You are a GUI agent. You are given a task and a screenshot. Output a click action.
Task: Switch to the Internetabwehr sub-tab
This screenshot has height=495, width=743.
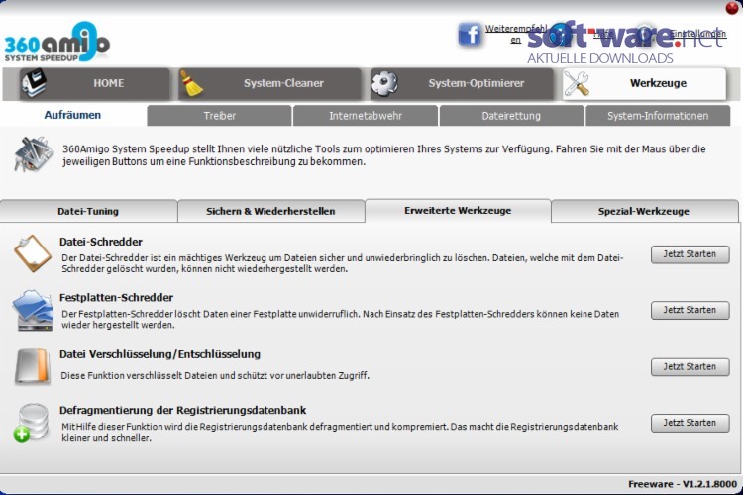366,116
